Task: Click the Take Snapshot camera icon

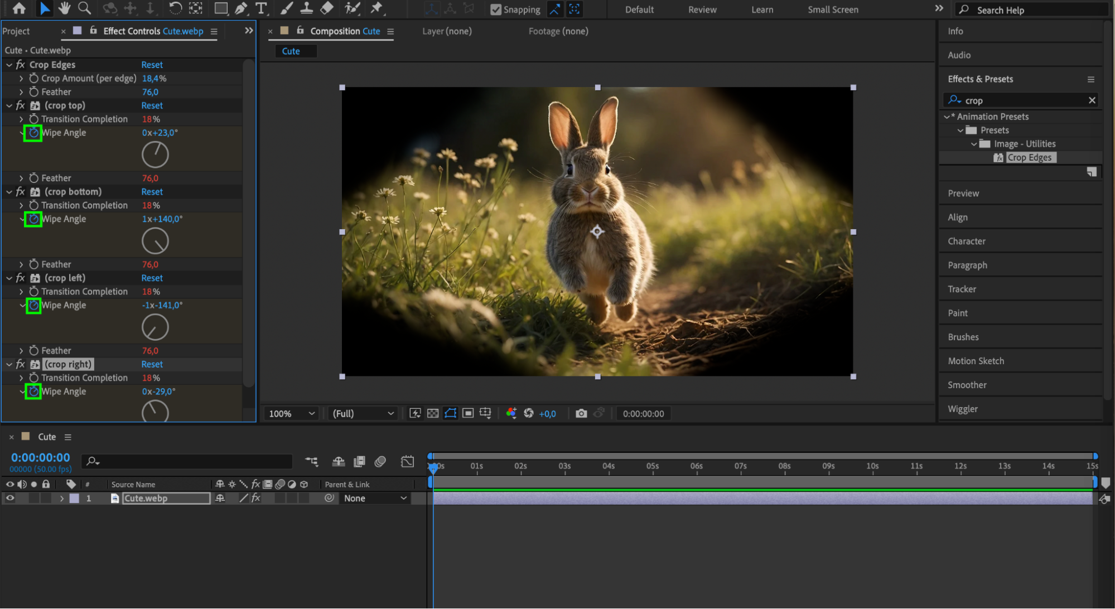Action: tap(581, 413)
